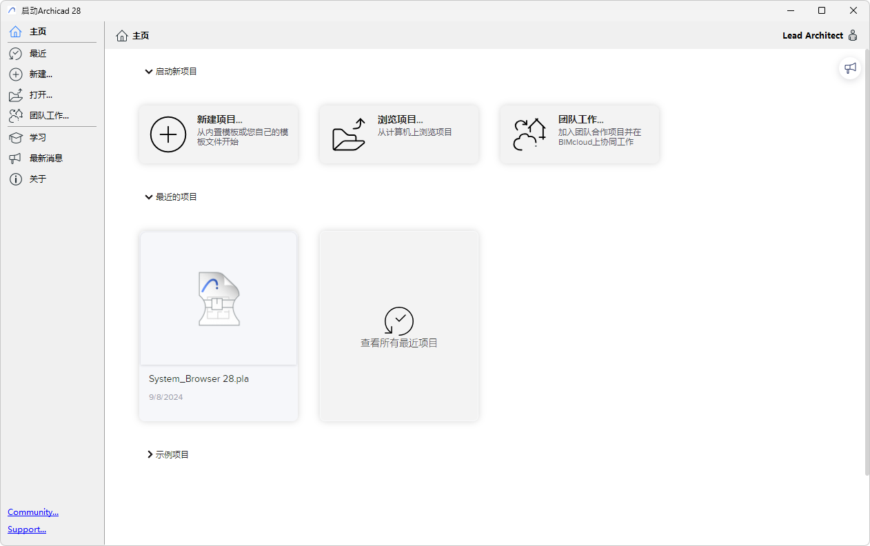This screenshot has width=870, height=546.
Task: Click description text 从计算机上浏览项目
Action: point(415,132)
